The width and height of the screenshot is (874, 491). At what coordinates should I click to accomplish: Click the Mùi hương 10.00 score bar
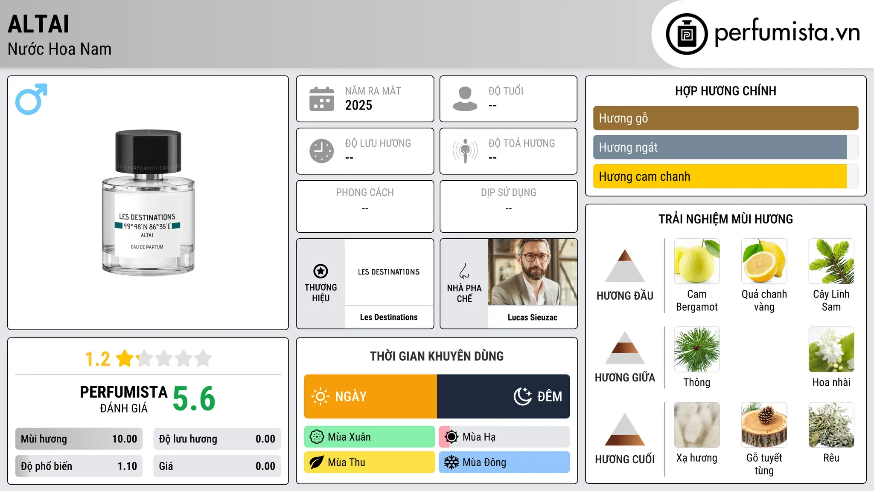pos(79,439)
